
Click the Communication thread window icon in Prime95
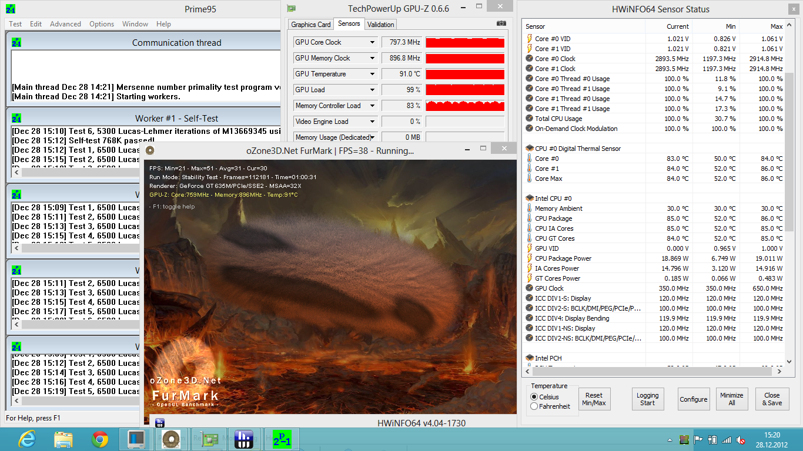[16, 42]
